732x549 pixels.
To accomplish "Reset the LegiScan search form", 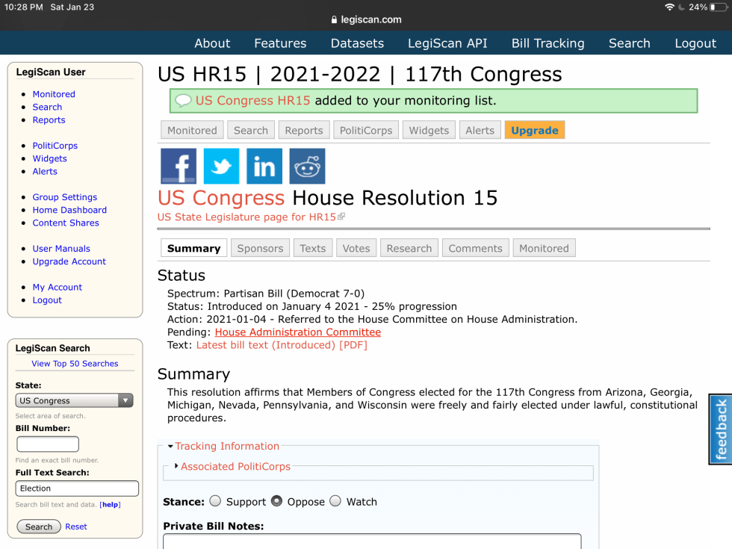I will 76,526.
